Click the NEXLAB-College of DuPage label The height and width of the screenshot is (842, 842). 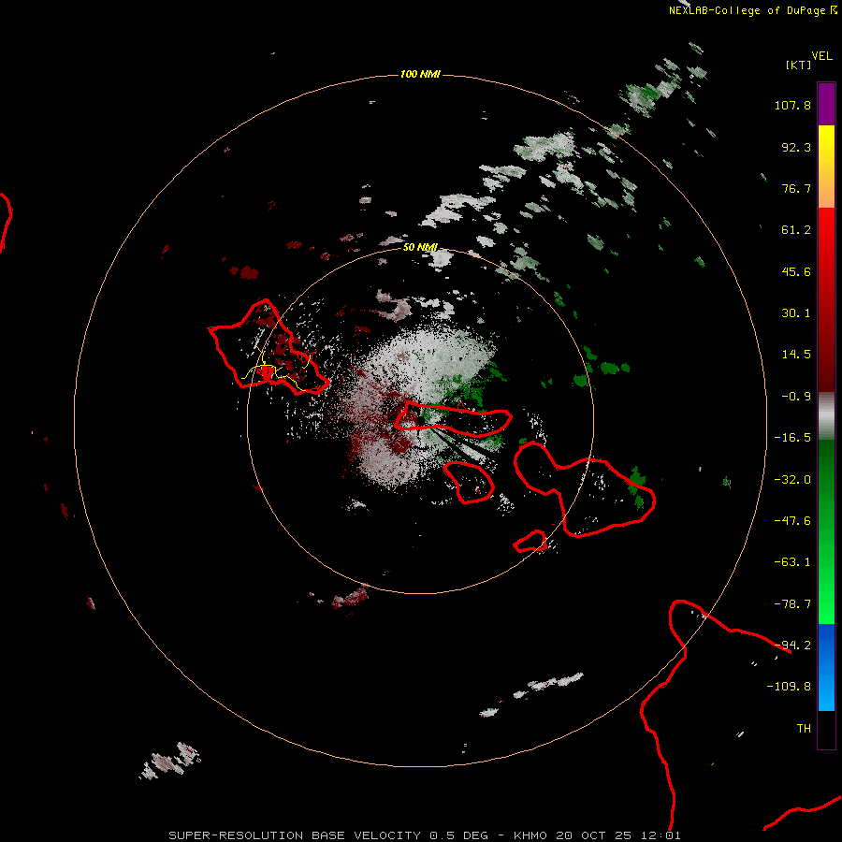[x=747, y=10]
